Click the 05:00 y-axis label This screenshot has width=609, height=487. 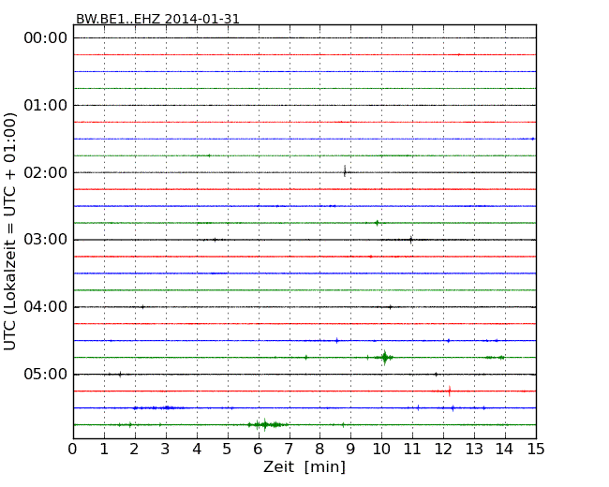tap(46, 374)
